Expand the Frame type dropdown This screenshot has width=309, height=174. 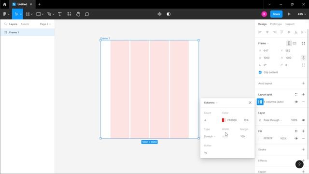pos(264,43)
